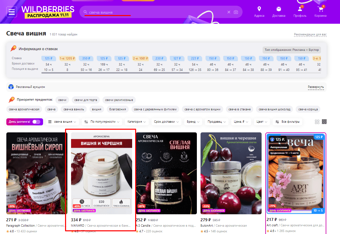The height and width of the screenshot is (234, 340).
Task: Open свеча вишня list dropdown
Action: (x=62, y=122)
